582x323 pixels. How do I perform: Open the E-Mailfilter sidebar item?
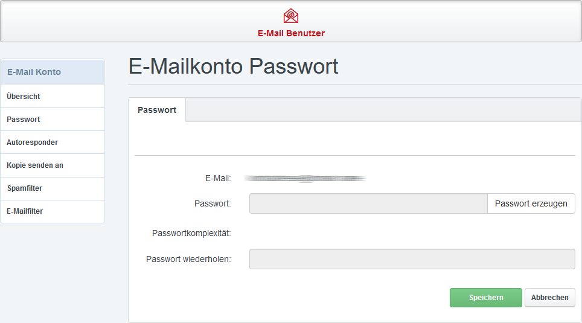point(25,211)
